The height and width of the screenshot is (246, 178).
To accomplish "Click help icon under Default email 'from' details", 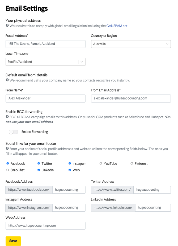I will [7, 80].
